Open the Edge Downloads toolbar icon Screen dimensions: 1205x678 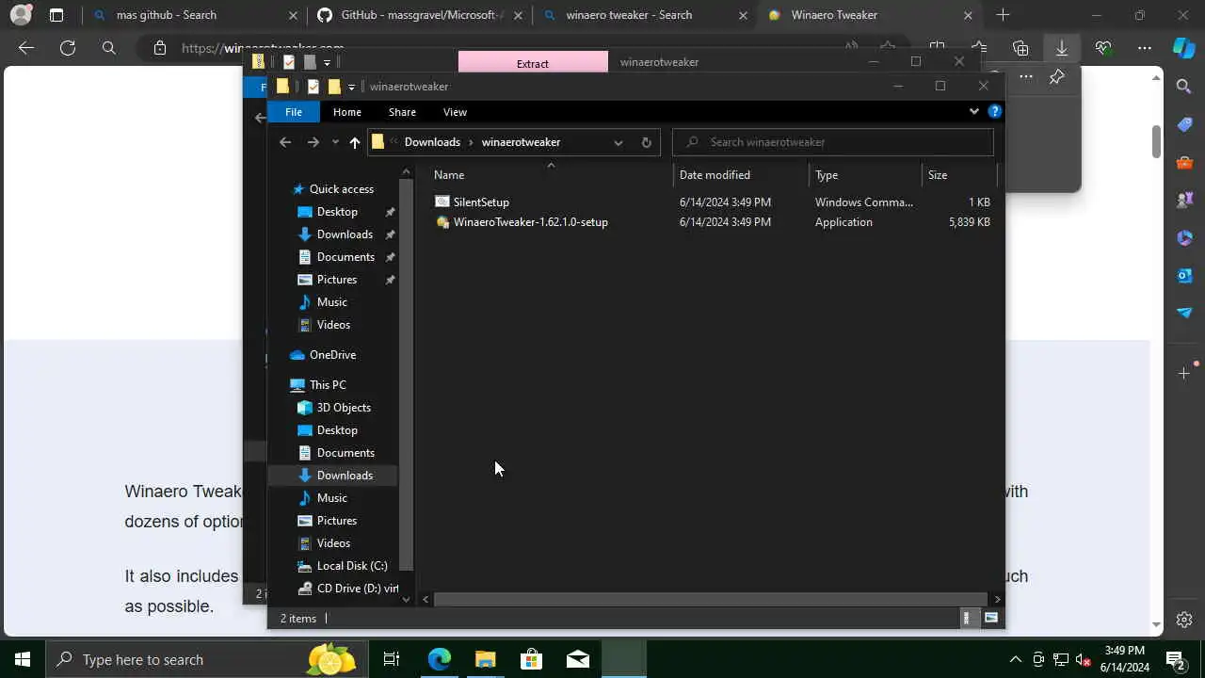point(1062,48)
